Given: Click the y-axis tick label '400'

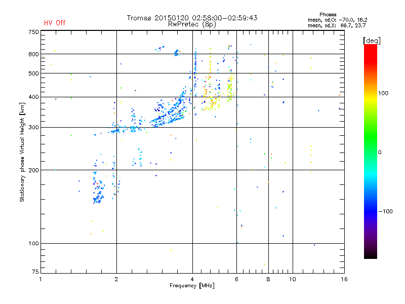Looking at the screenshot, I should pyautogui.click(x=33, y=97).
